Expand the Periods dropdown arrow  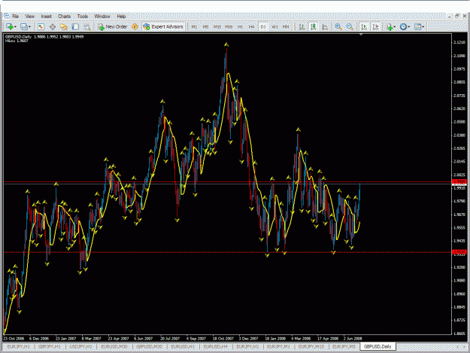[409, 27]
